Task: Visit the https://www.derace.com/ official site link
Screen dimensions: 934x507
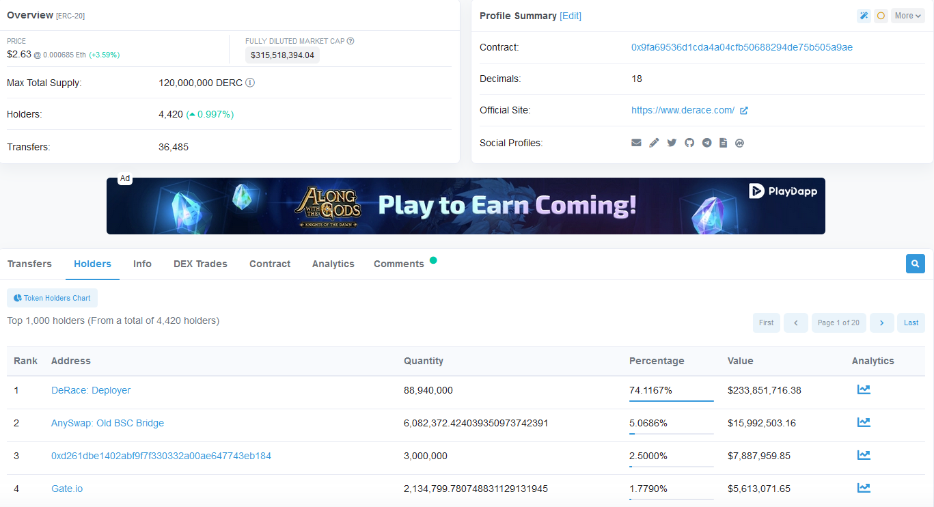Action: (x=683, y=110)
